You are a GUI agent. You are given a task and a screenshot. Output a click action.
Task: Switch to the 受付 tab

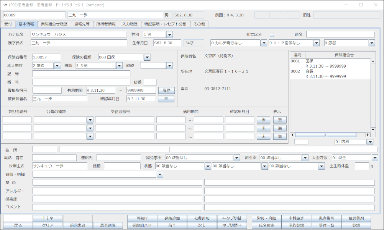pos(8,24)
